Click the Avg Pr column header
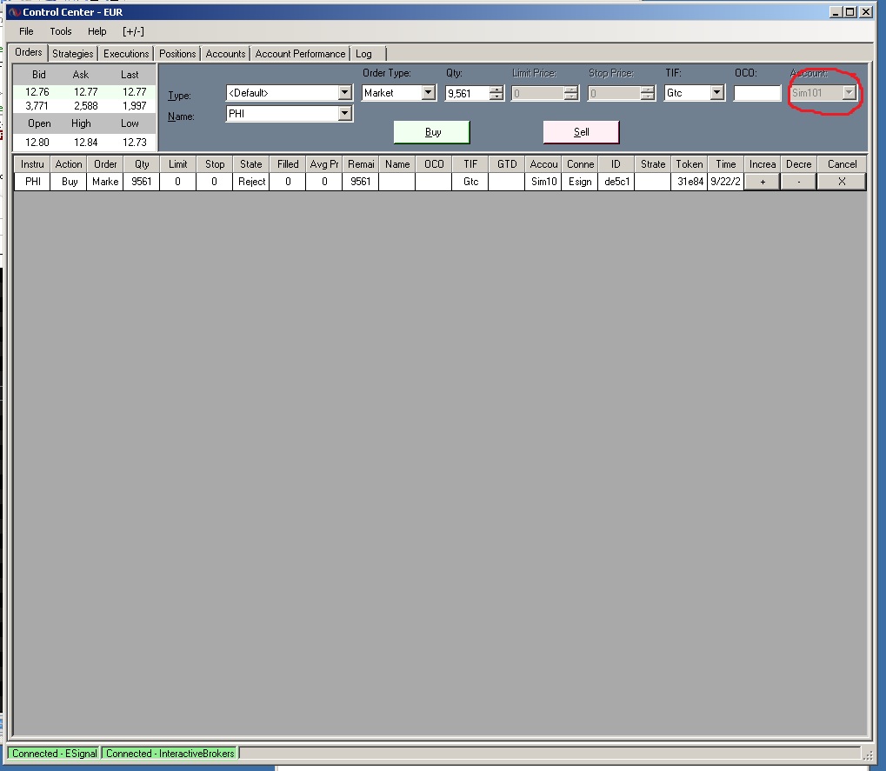This screenshot has width=886, height=771. click(x=323, y=164)
